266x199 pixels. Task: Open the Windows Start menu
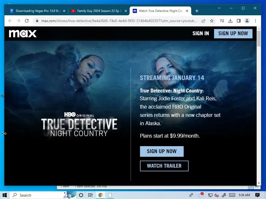(x=5, y=195)
